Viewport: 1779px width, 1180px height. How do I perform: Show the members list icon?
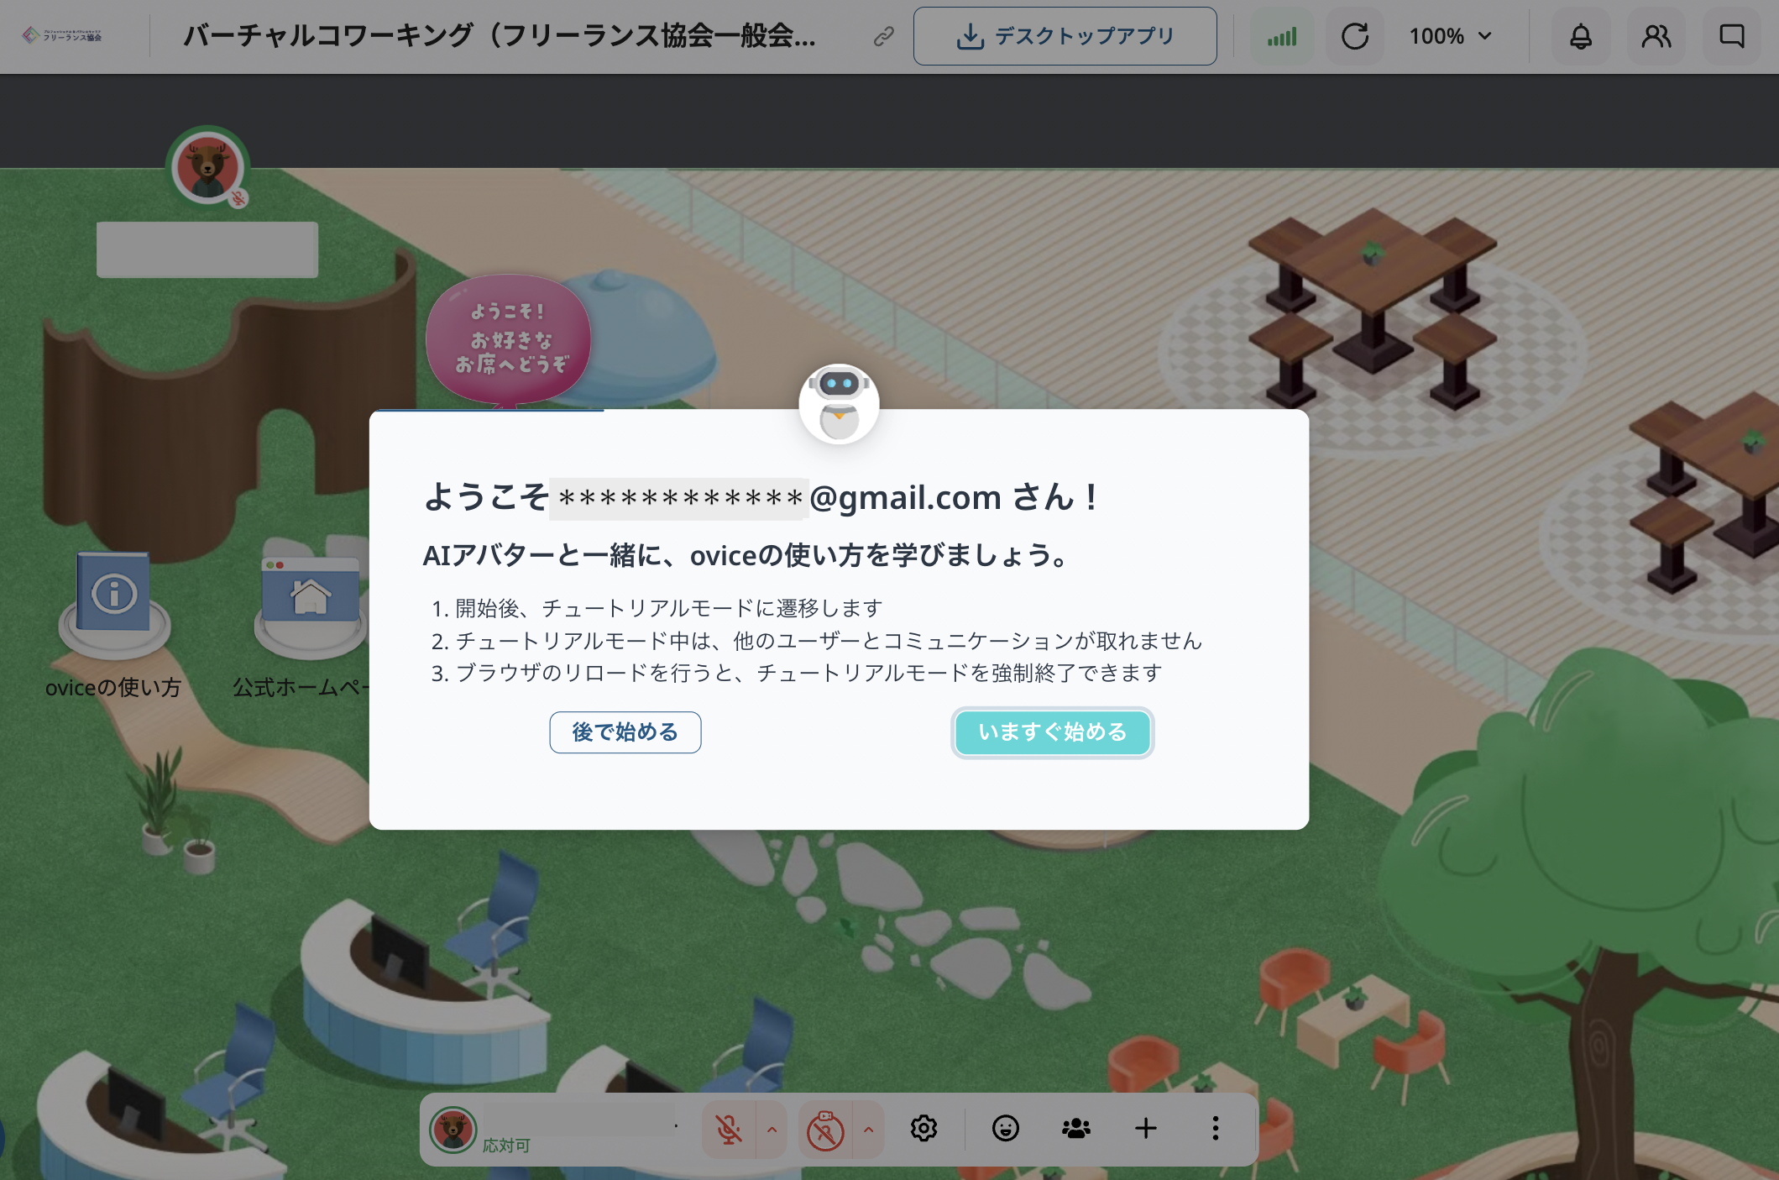[x=1656, y=36]
